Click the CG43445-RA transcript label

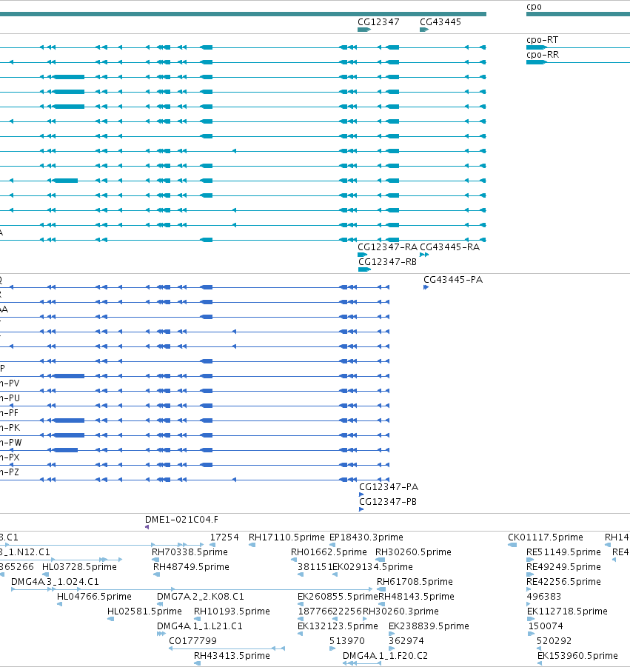(449, 247)
